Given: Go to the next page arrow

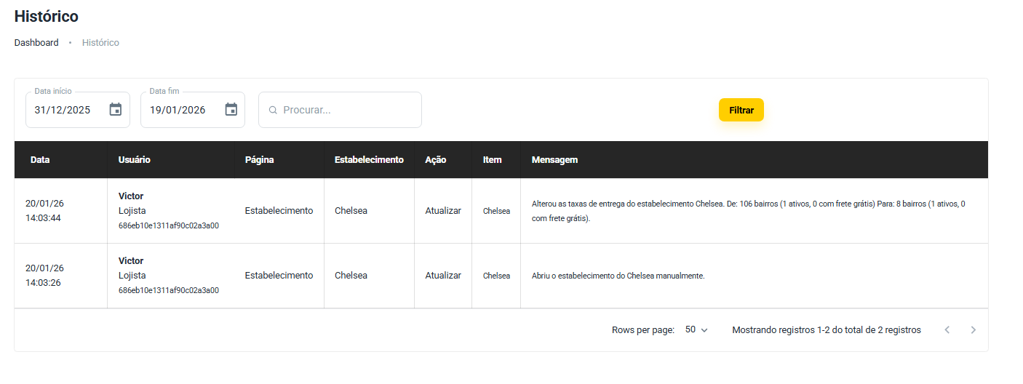Looking at the screenshot, I should (974, 330).
